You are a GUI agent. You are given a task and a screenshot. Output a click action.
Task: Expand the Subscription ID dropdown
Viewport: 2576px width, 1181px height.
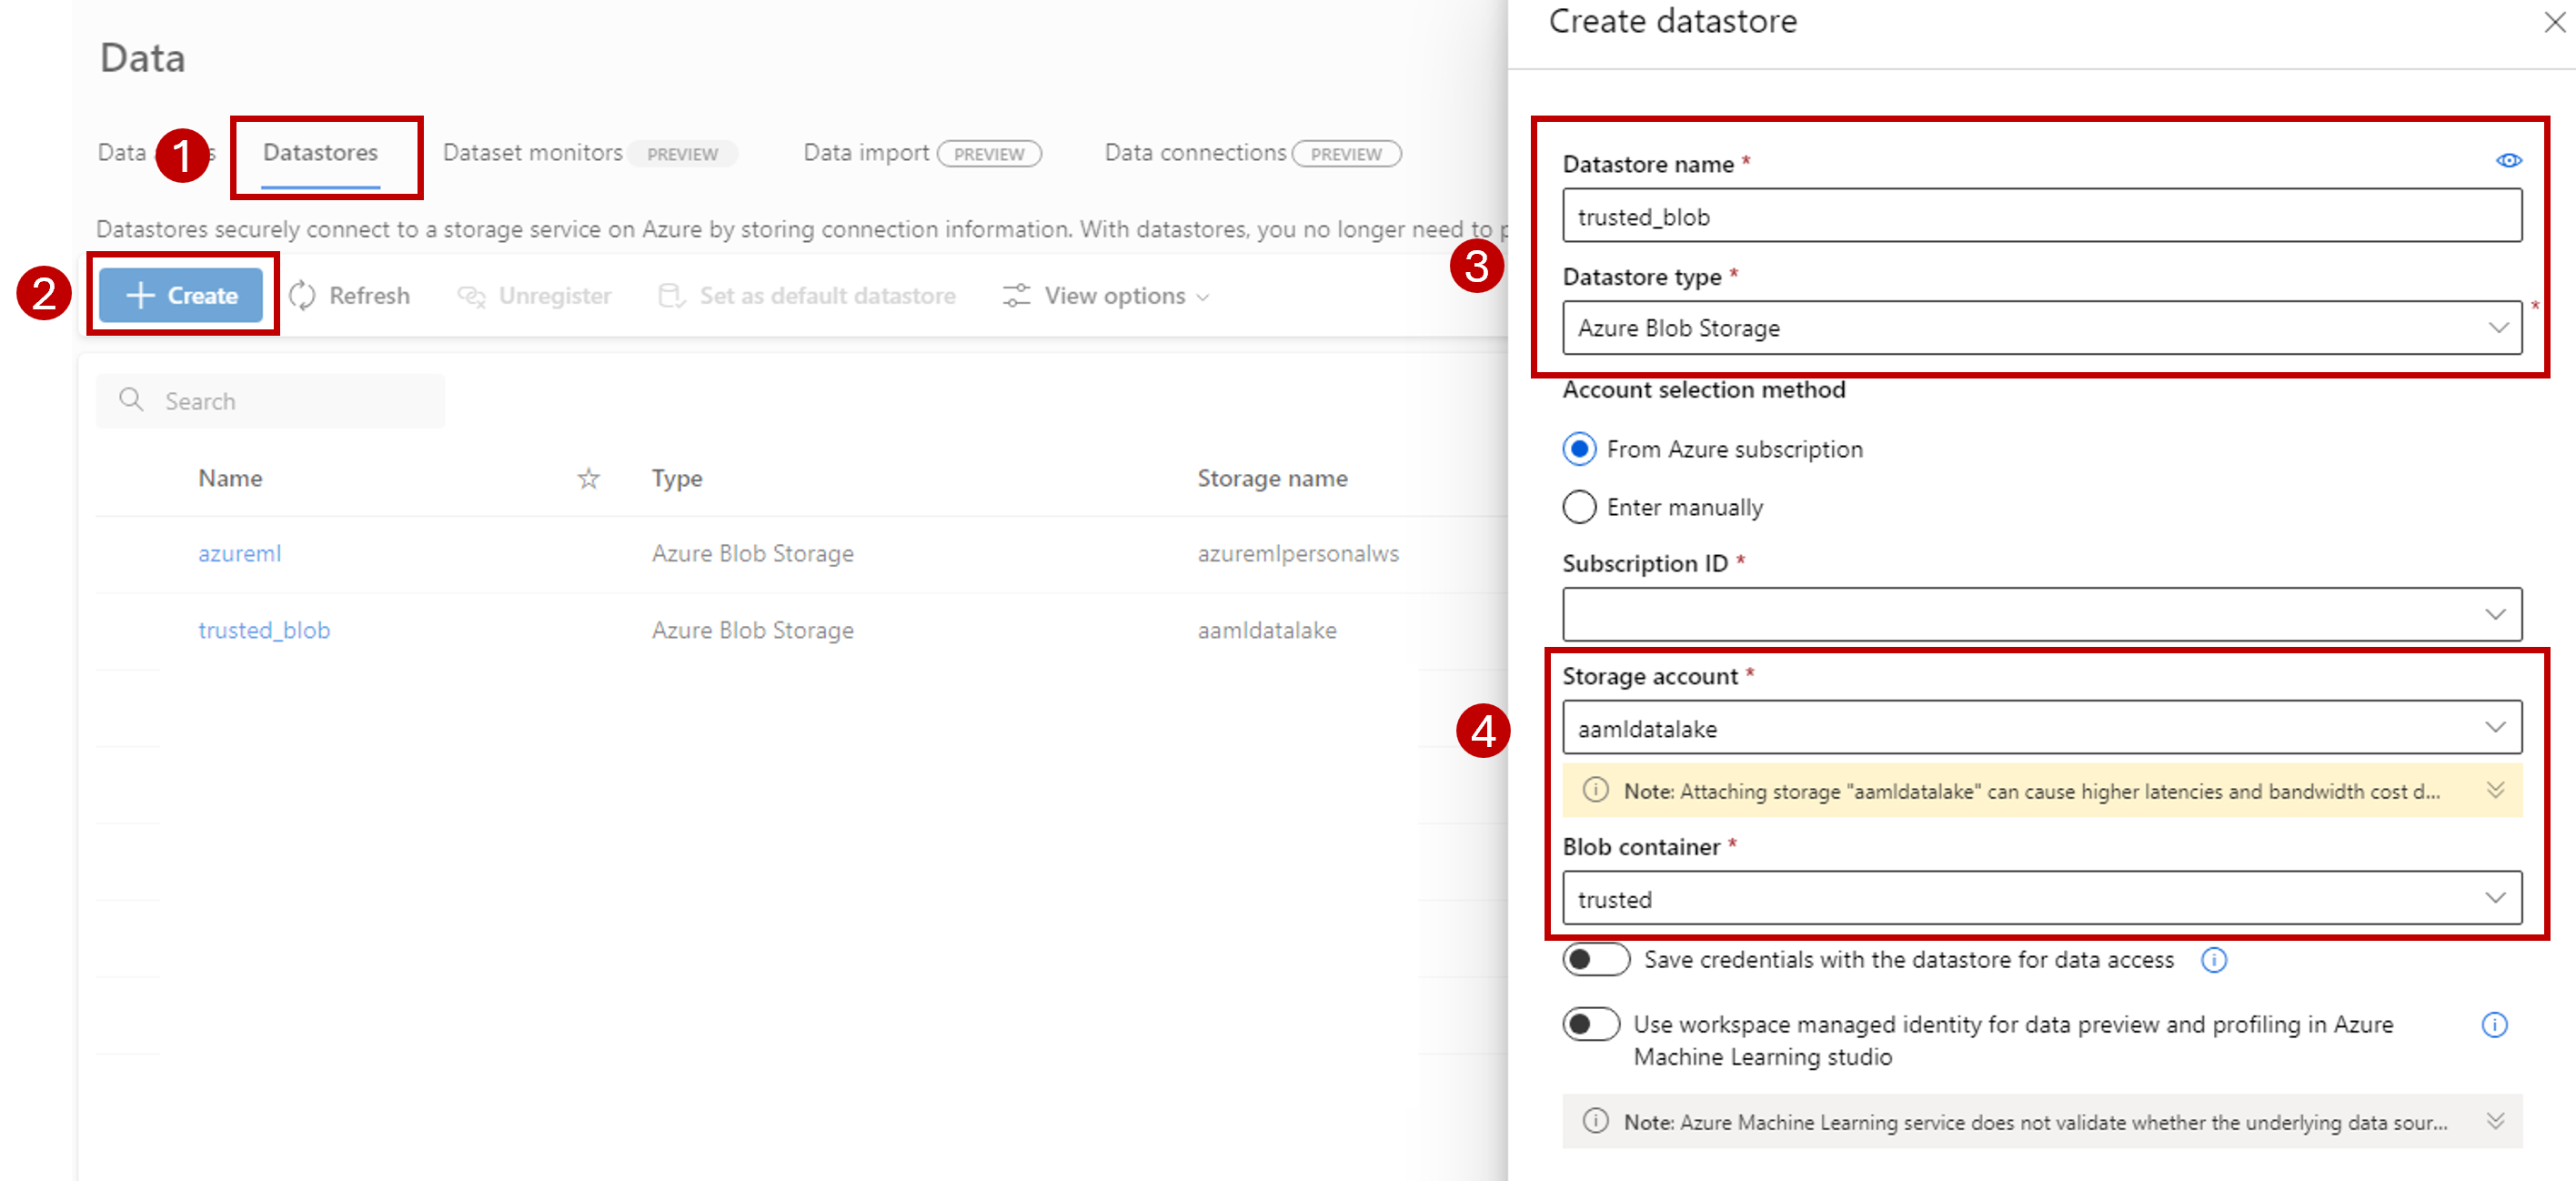click(2497, 616)
